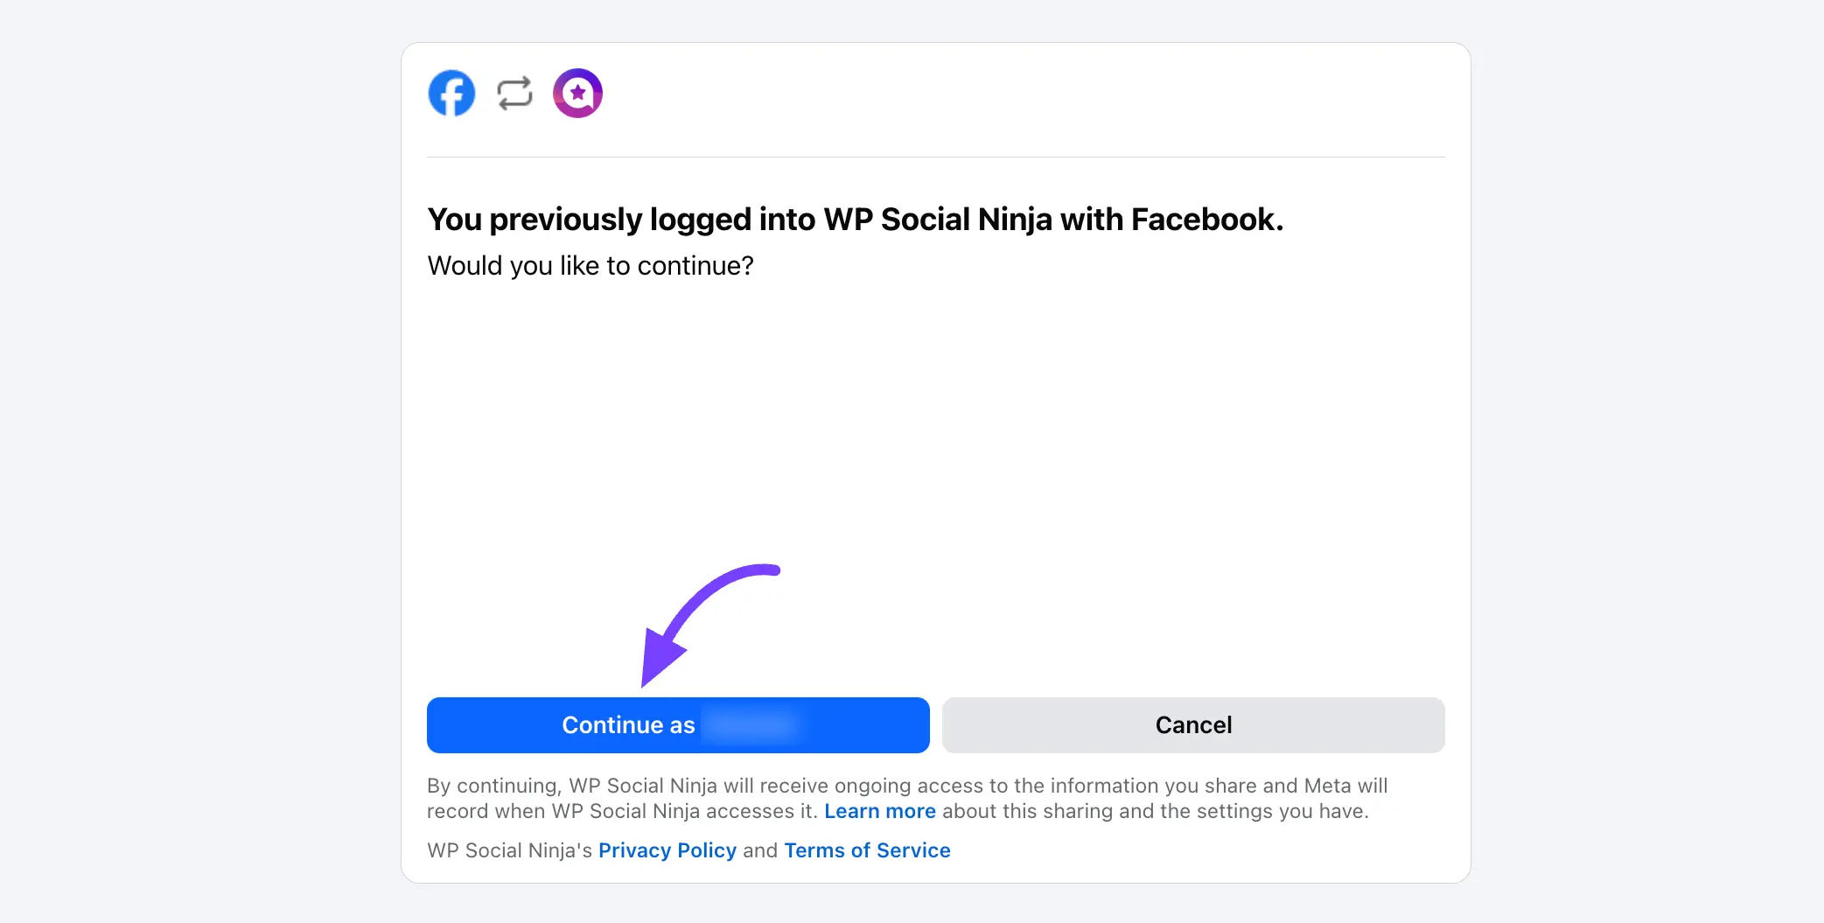The image size is (1824, 923).
Task: View WP Social Ninja's Privacy Policy
Action: point(667,850)
